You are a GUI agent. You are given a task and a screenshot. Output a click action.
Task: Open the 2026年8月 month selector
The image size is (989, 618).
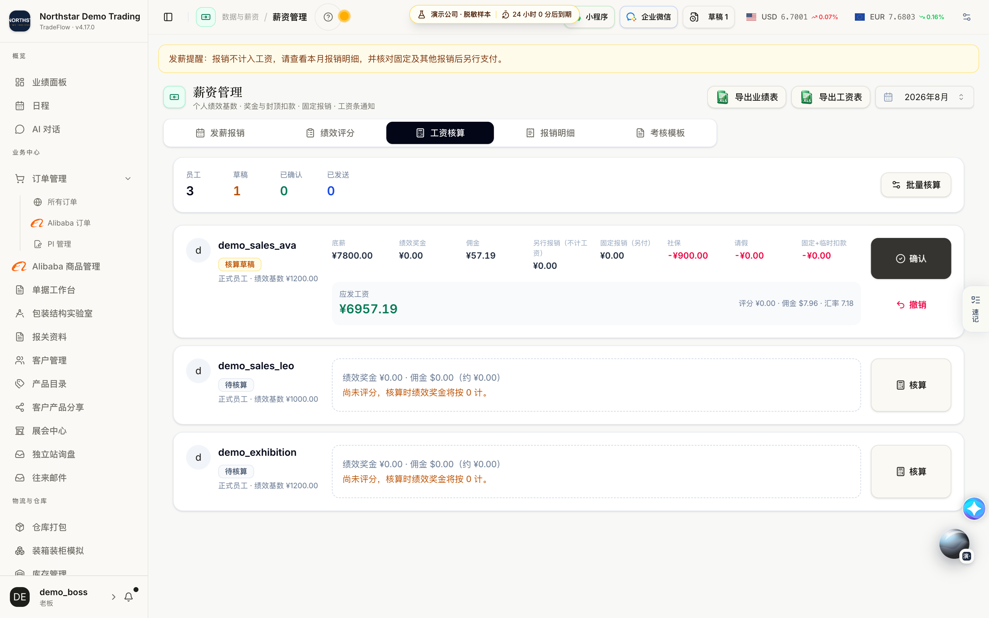pyautogui.click(x=924, y=97)
